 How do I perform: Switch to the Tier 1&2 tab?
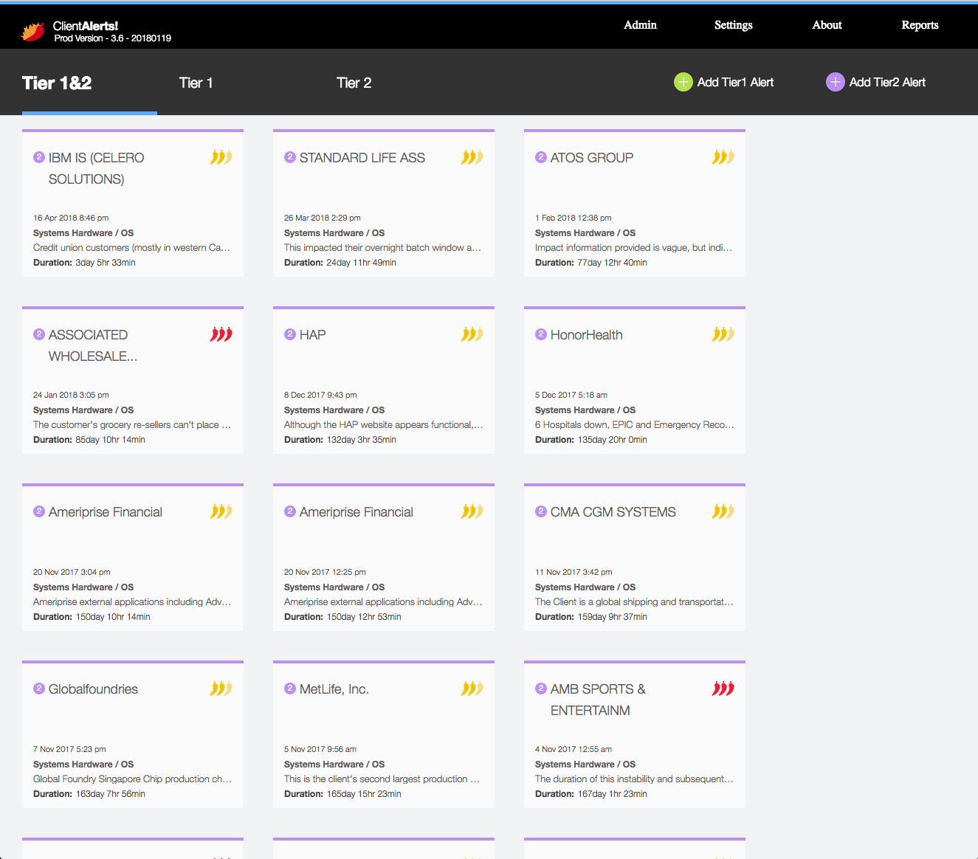57,83
